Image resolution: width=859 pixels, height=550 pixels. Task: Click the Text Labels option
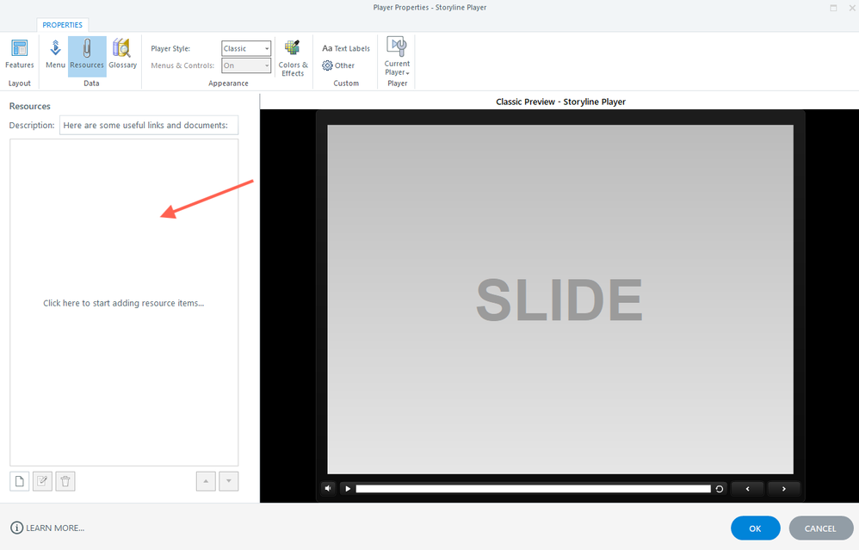346,49
